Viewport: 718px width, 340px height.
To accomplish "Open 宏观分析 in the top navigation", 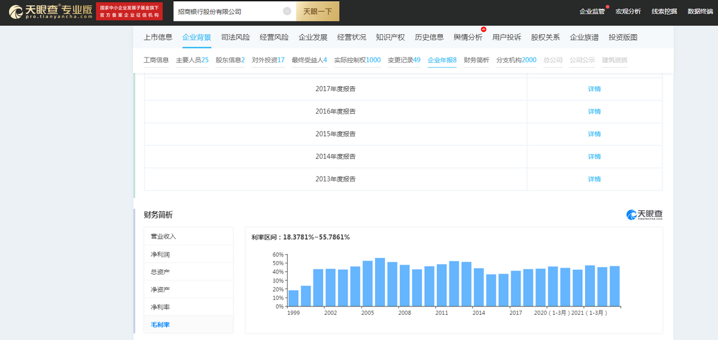I will click(628, 11).
